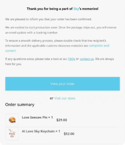Select the AI Love Sky Keychain thumbnail
The width and height of the screenshot is (125, 145).
coord(12,134)
